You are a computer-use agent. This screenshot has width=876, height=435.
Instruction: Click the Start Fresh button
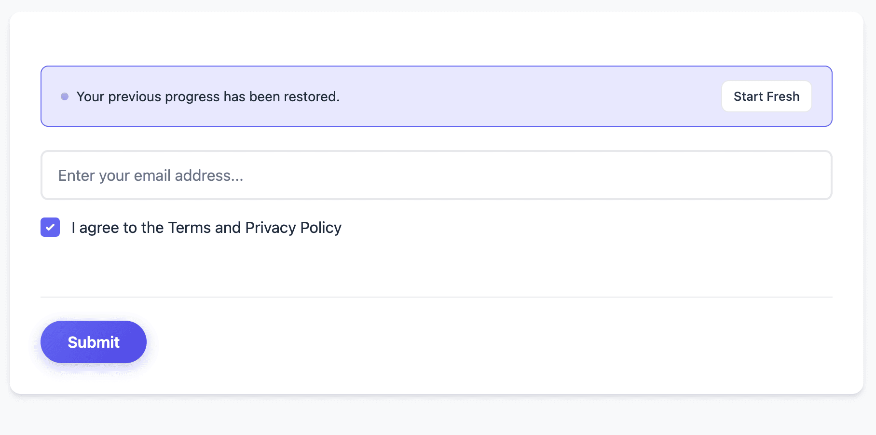click(x=766, y=96)
